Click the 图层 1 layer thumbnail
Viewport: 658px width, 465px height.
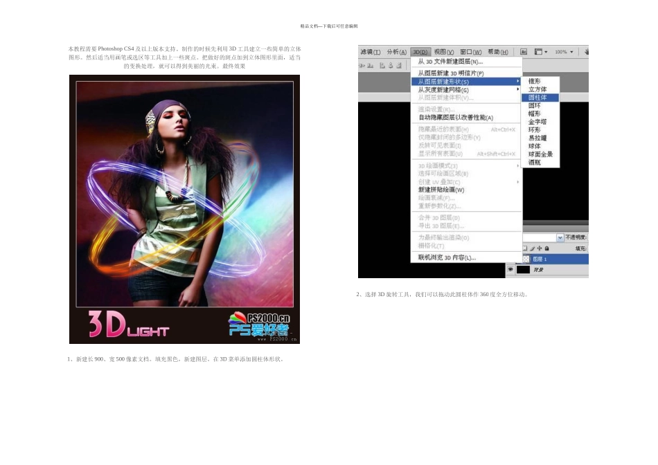[526, 259]
